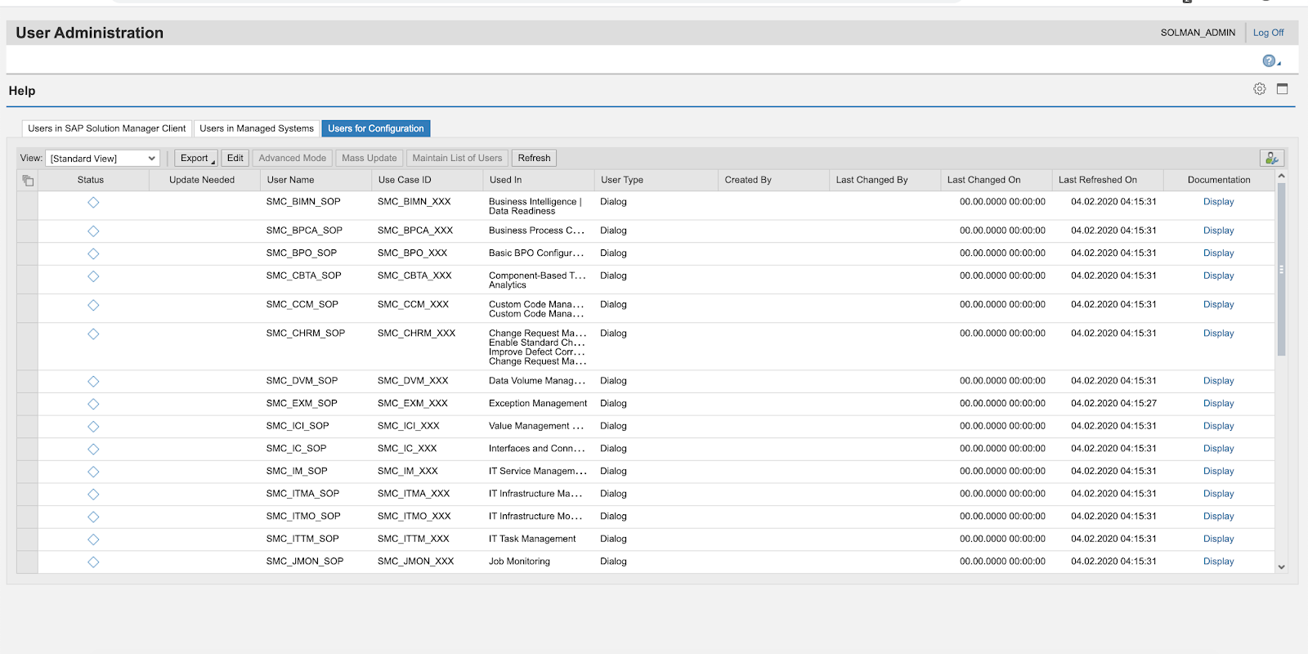The width and height of the screenshot is (1308, 654).
Task: Click status diamond for SMC_IC_SOP
Action: tap(93, 449)
